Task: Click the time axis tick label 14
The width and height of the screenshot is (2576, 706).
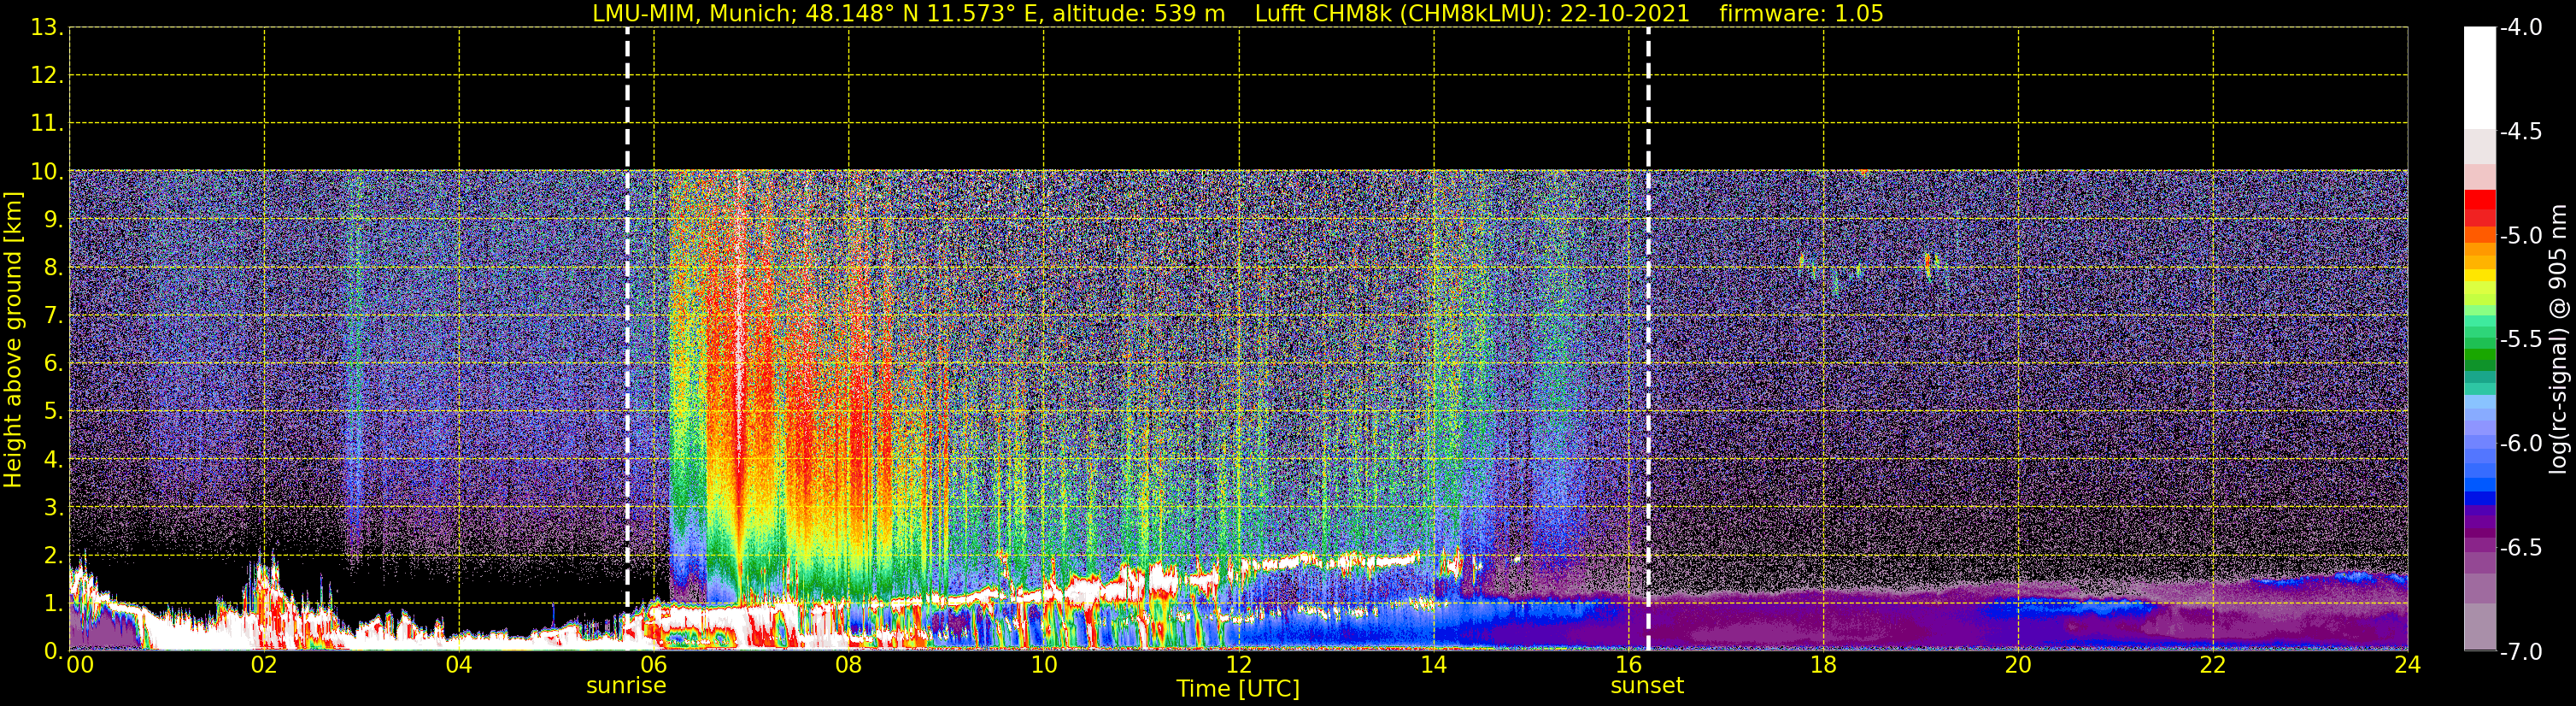Action: (1434, 665)
